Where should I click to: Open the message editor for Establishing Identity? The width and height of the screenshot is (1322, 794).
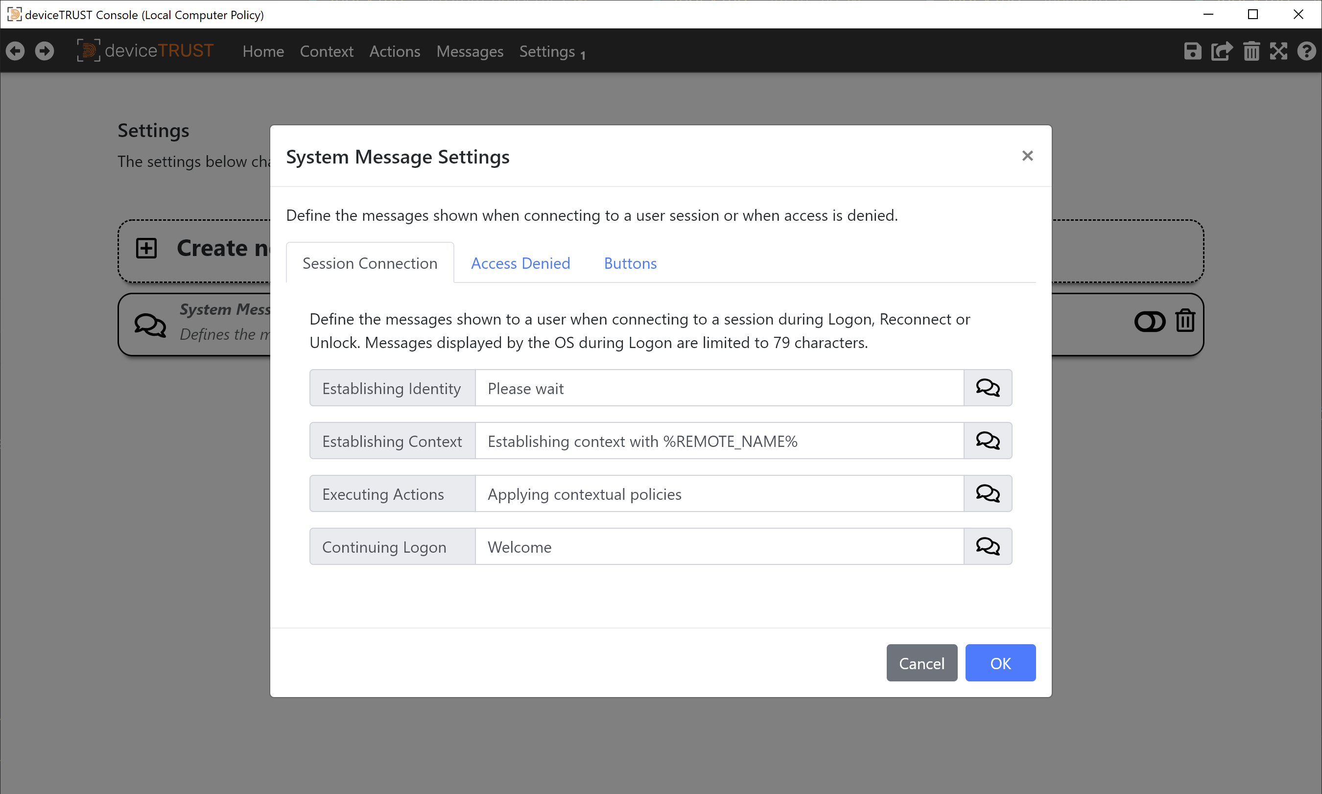987,387
